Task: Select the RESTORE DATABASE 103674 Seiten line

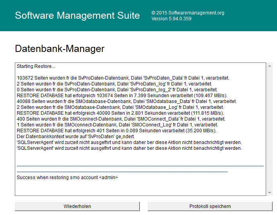Action: (122, 96)
